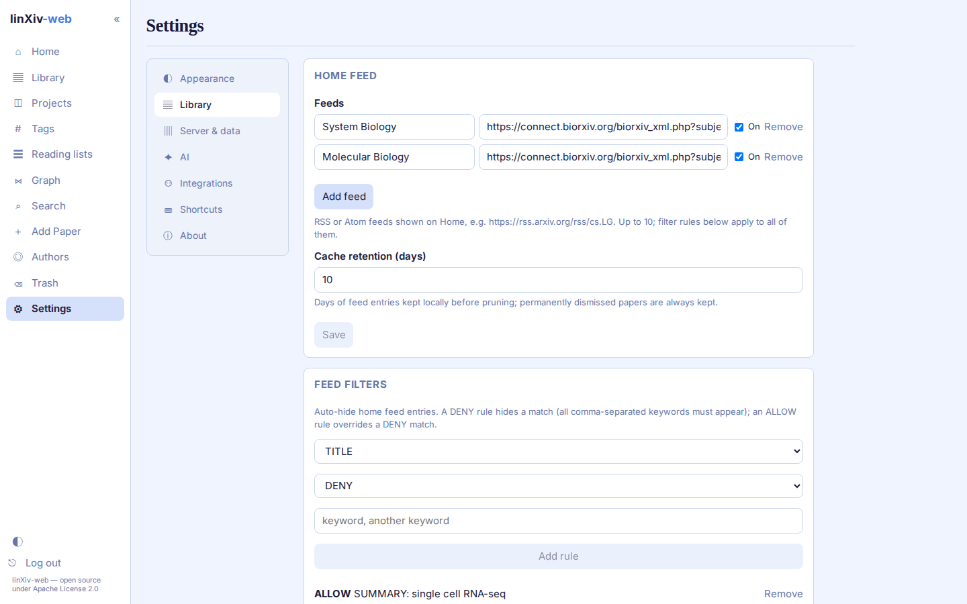Remove the System Biology feed
This screenshot has height=604, width=967.
784,127
